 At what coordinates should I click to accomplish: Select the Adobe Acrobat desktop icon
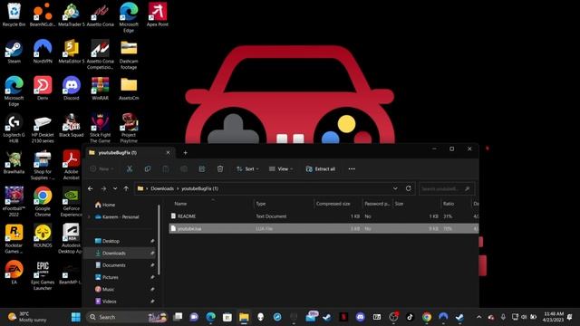click(x=72, y=165)
